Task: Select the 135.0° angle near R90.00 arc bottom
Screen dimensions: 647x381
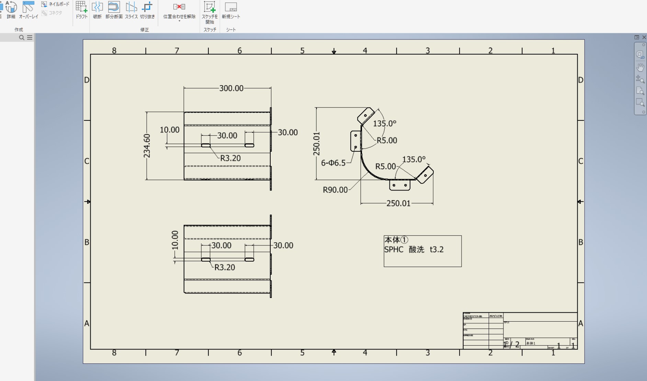Action: tap(414, 159)
